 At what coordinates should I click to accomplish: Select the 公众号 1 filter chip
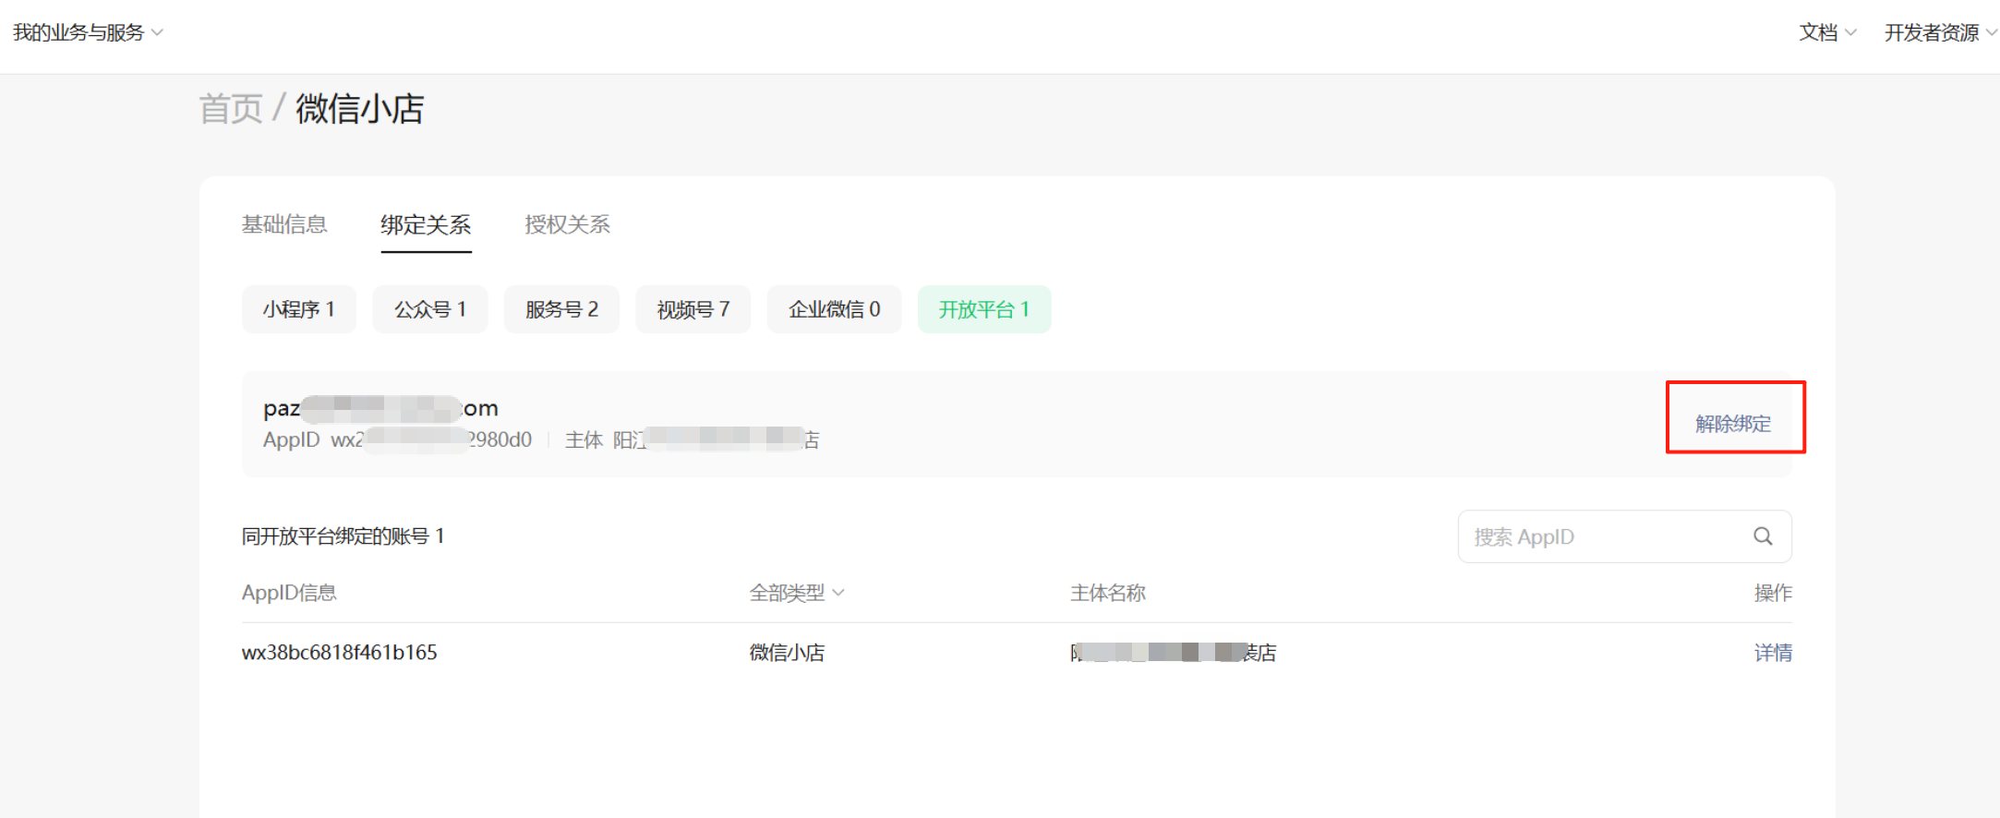point(429,309)
